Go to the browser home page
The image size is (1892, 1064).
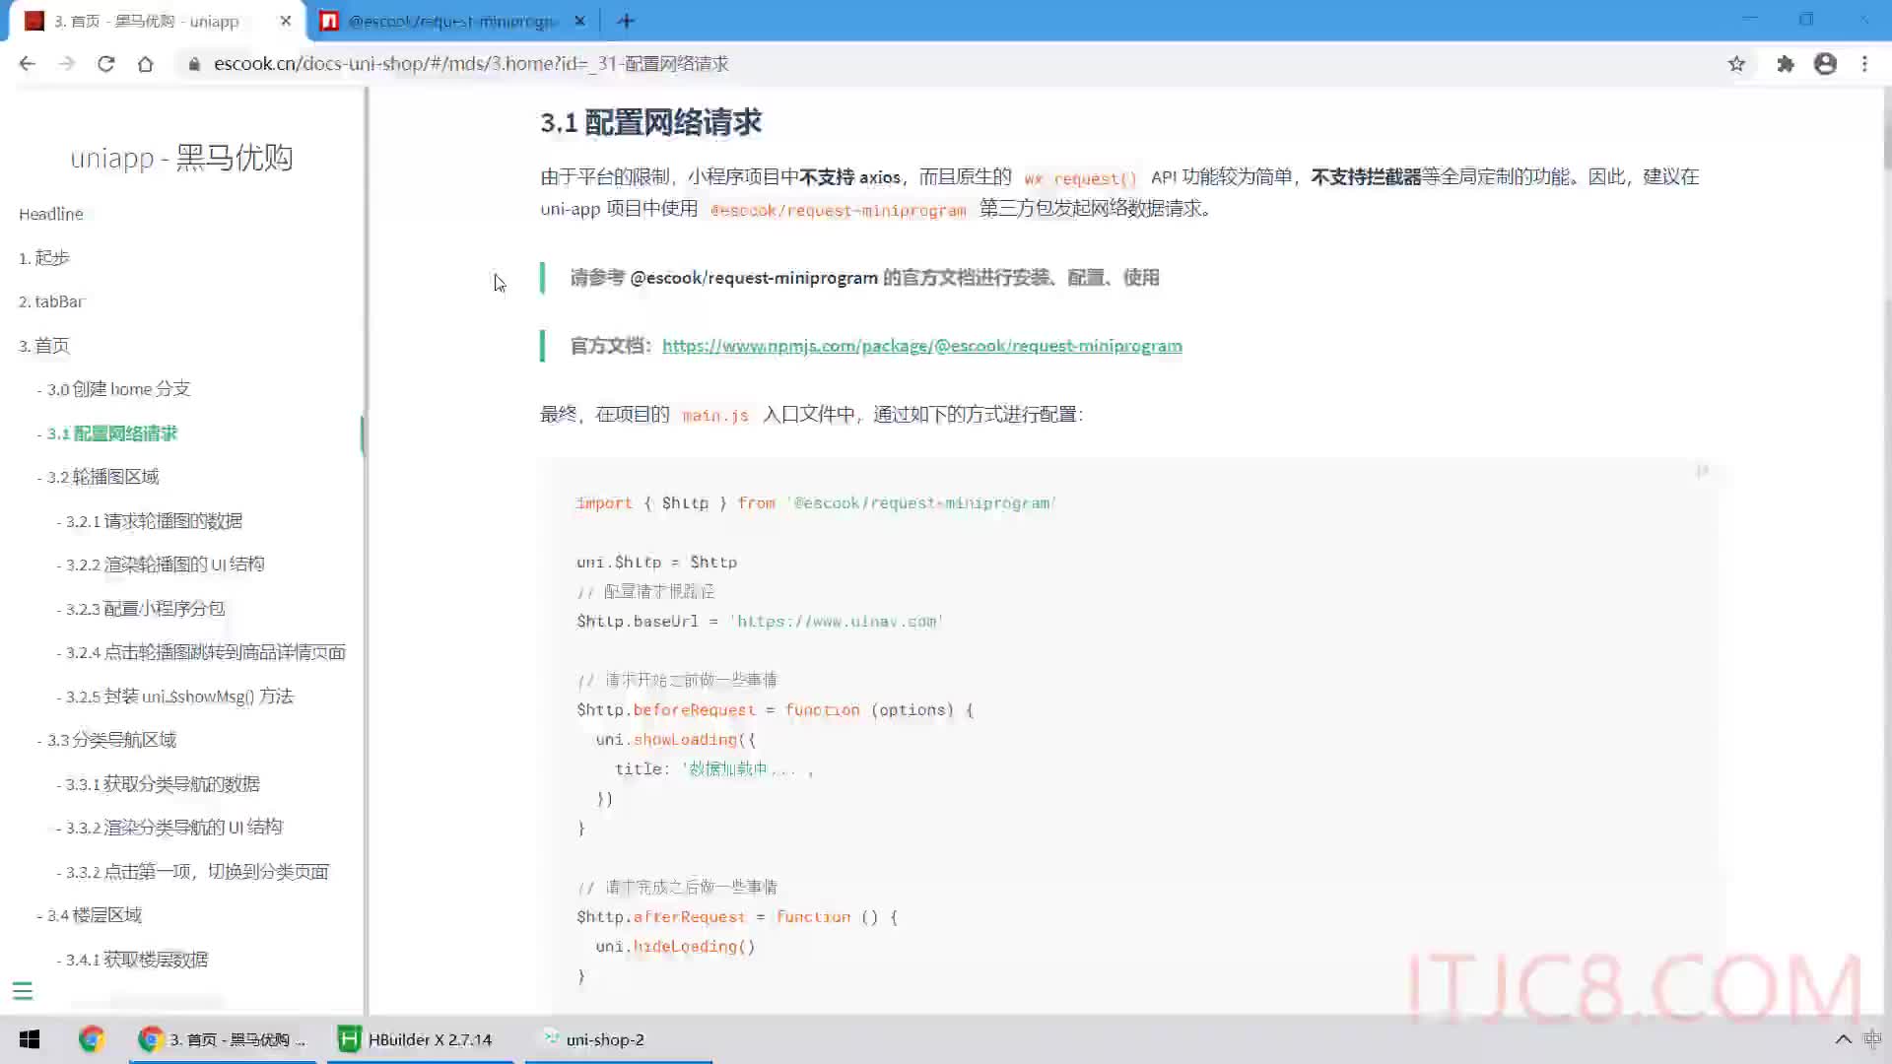[x=145, y=64]
